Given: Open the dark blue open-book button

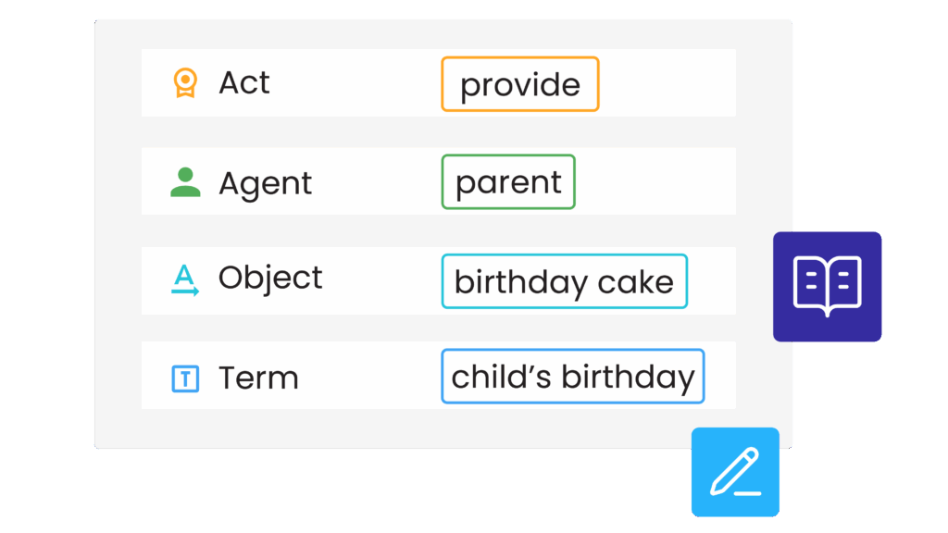Looking at the screenshot, I should click(827, 287).
